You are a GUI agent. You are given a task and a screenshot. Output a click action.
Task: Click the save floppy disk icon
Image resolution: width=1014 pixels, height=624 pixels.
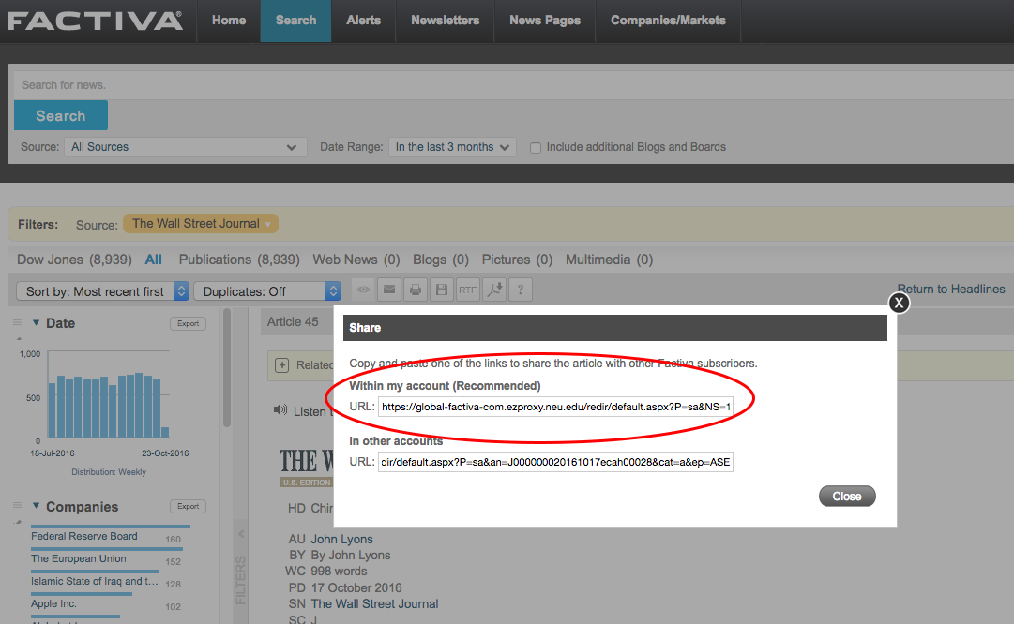(x=442, y=290)
